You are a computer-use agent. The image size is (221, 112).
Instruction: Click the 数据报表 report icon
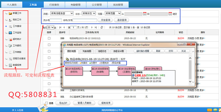[10, 65]
